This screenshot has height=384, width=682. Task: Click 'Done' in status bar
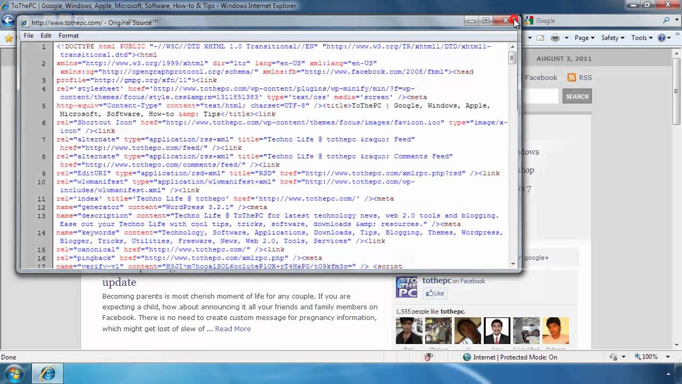coord(9,357)
